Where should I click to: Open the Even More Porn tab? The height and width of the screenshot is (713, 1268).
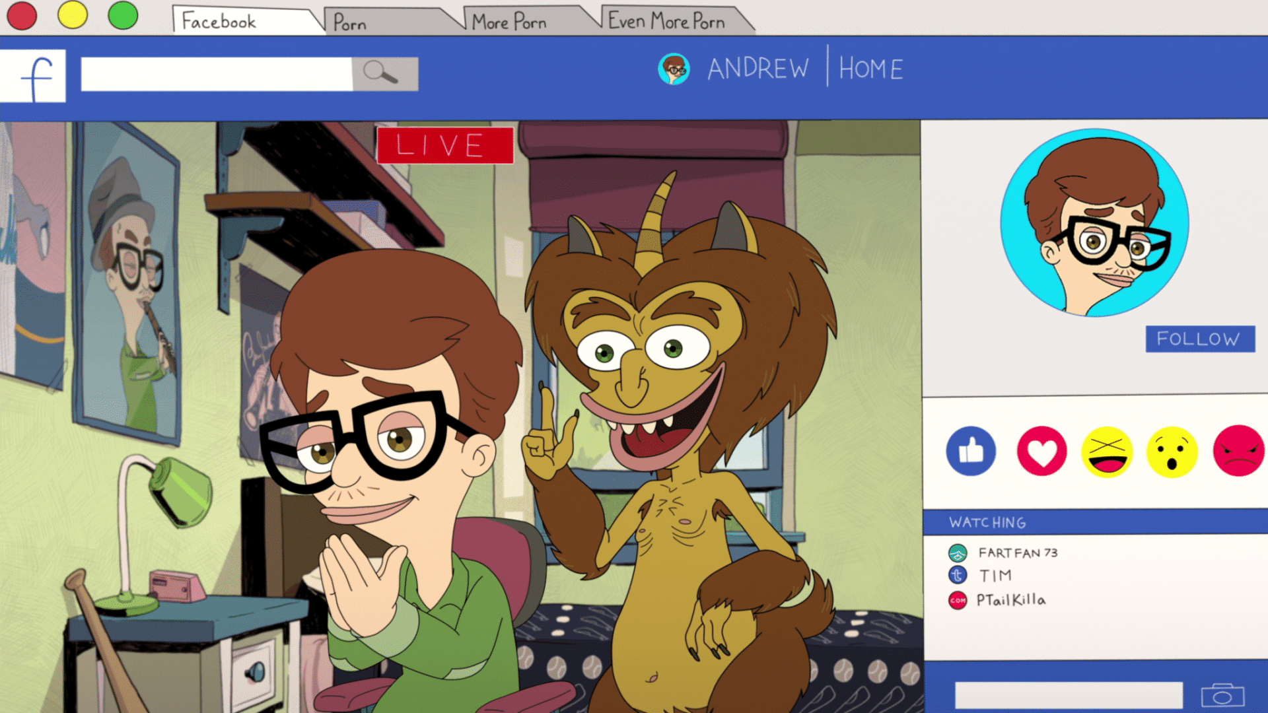click(x=667, y=21)
